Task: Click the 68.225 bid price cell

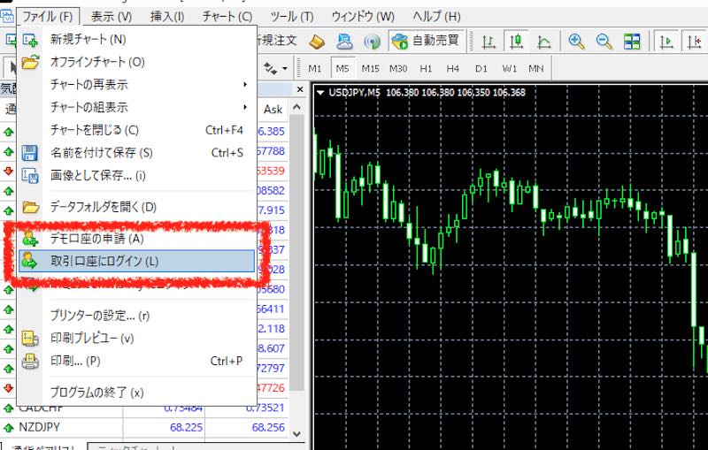Action: 186,427
